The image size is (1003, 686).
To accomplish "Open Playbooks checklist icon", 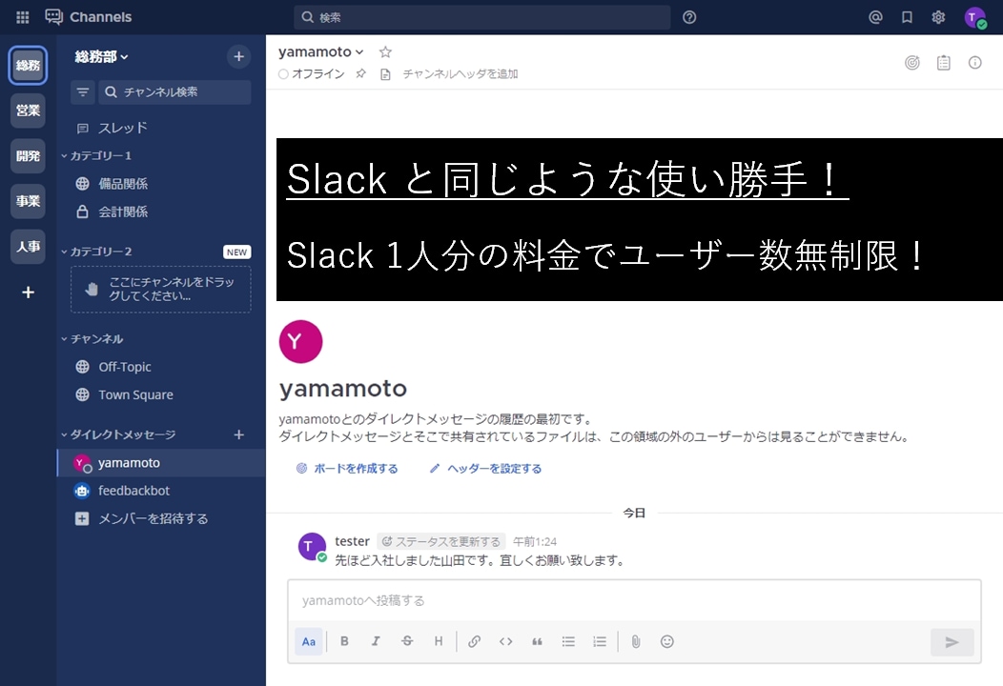I will (944, 63).
